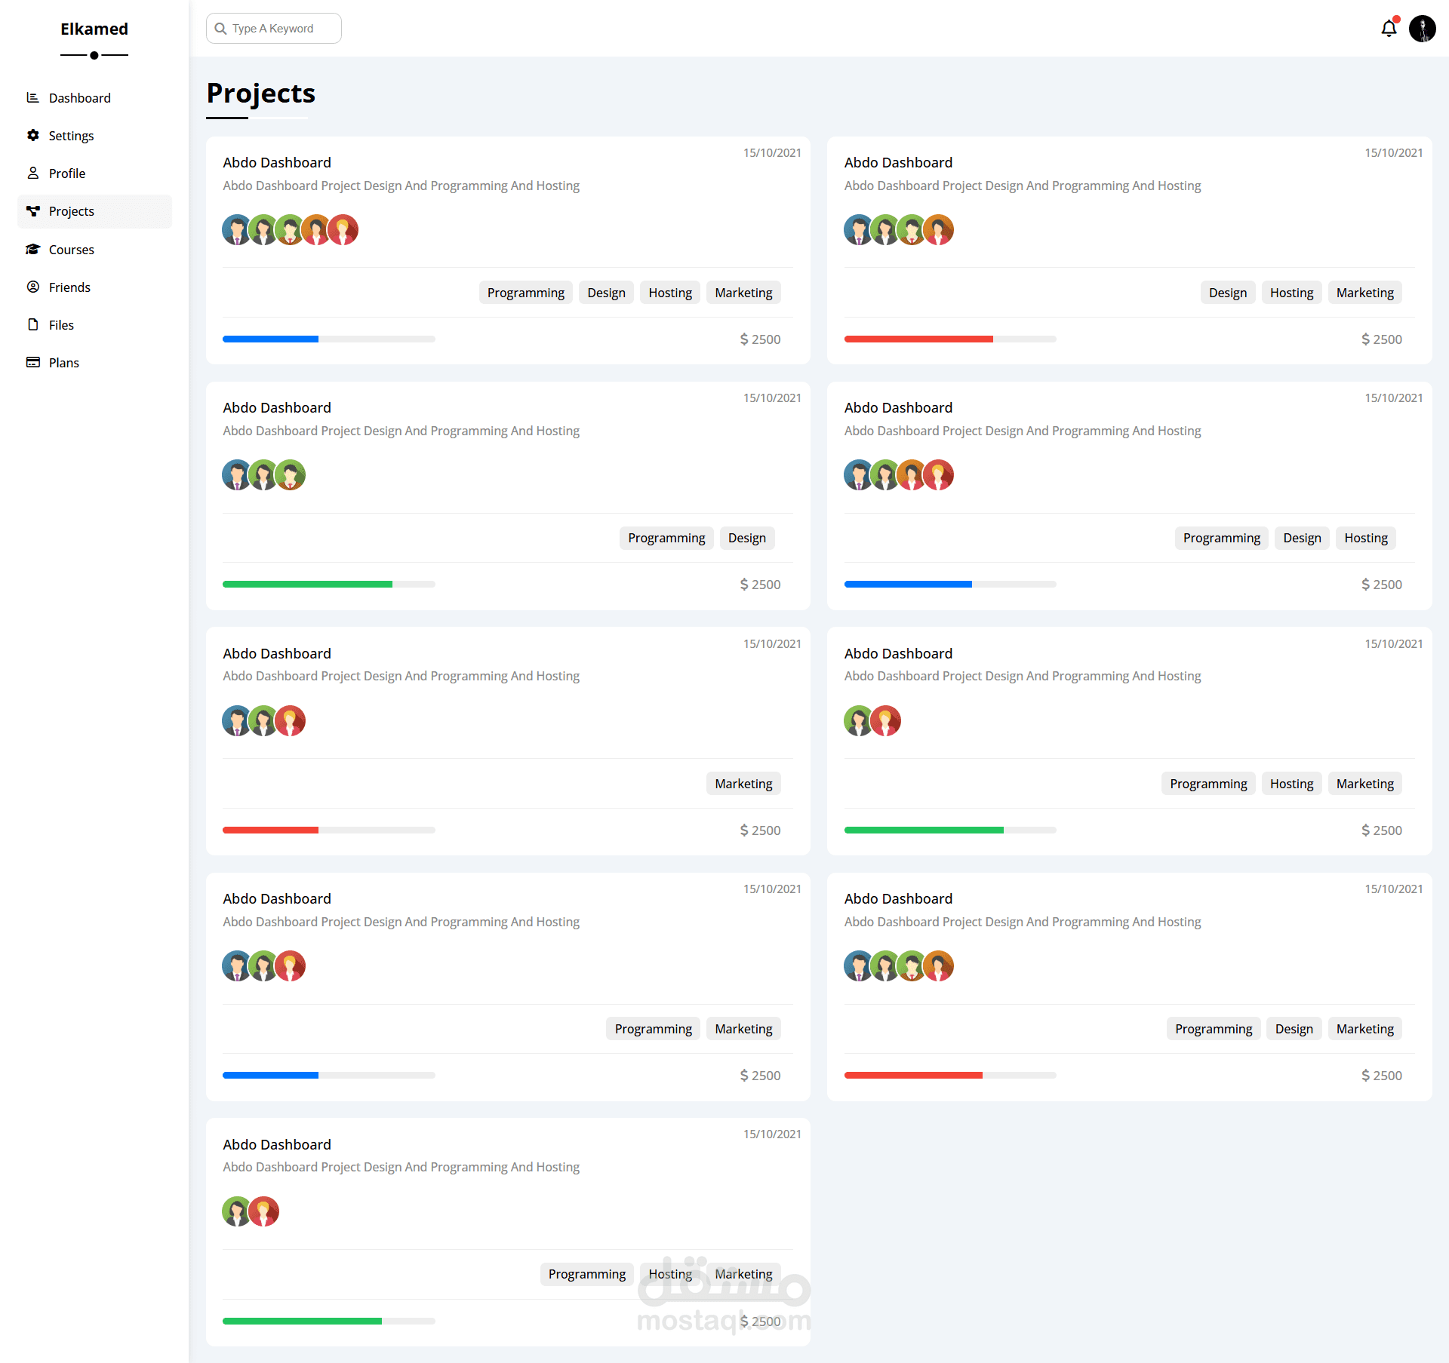The height and width of the screenshot is (1363, 1449).
Task: Click Hosting tag on bottom project card
Action: [x=669, y=1274]
